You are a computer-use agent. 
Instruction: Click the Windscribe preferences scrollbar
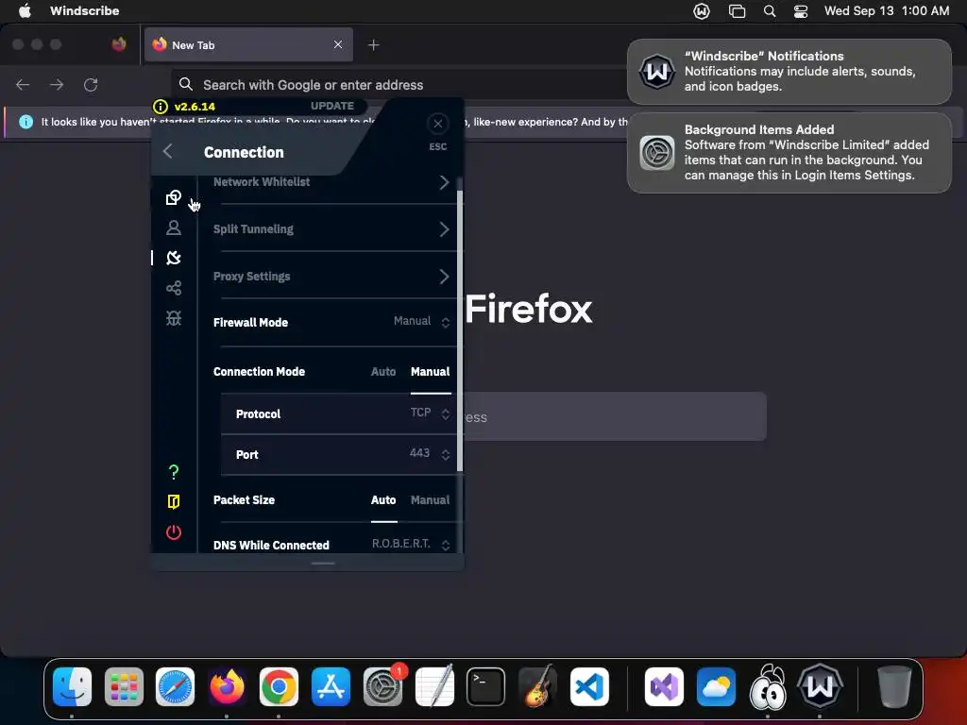coord(460,331)
